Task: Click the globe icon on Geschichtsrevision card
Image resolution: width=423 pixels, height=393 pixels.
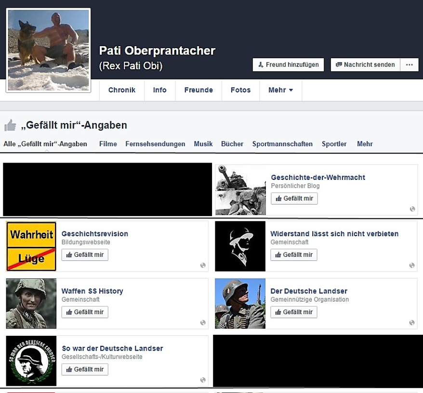Action: (x=203, y=266)
